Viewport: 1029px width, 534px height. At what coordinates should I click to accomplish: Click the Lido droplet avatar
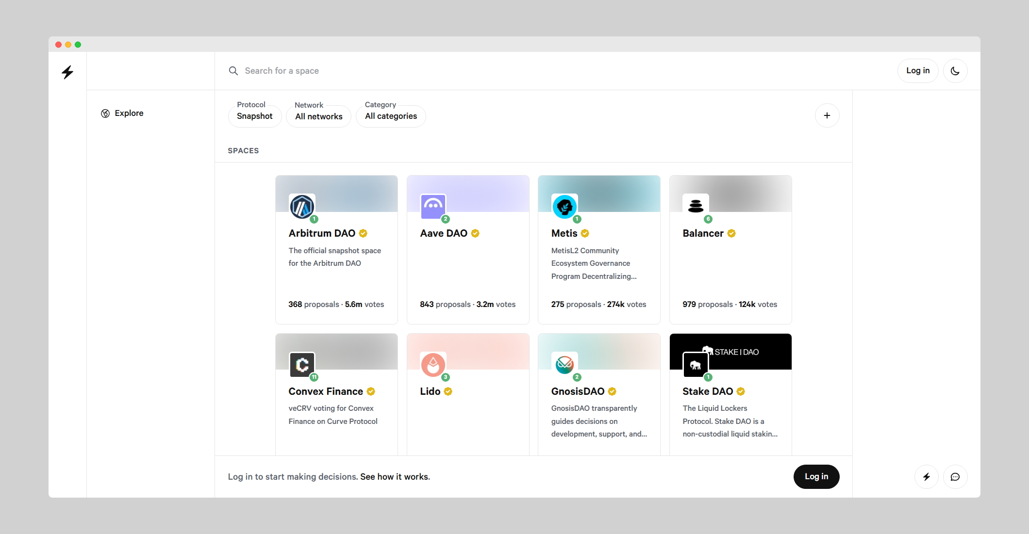(433, 365)
